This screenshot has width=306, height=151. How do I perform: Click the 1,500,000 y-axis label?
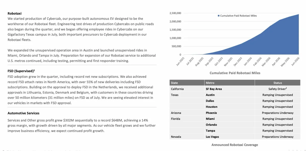175,30
